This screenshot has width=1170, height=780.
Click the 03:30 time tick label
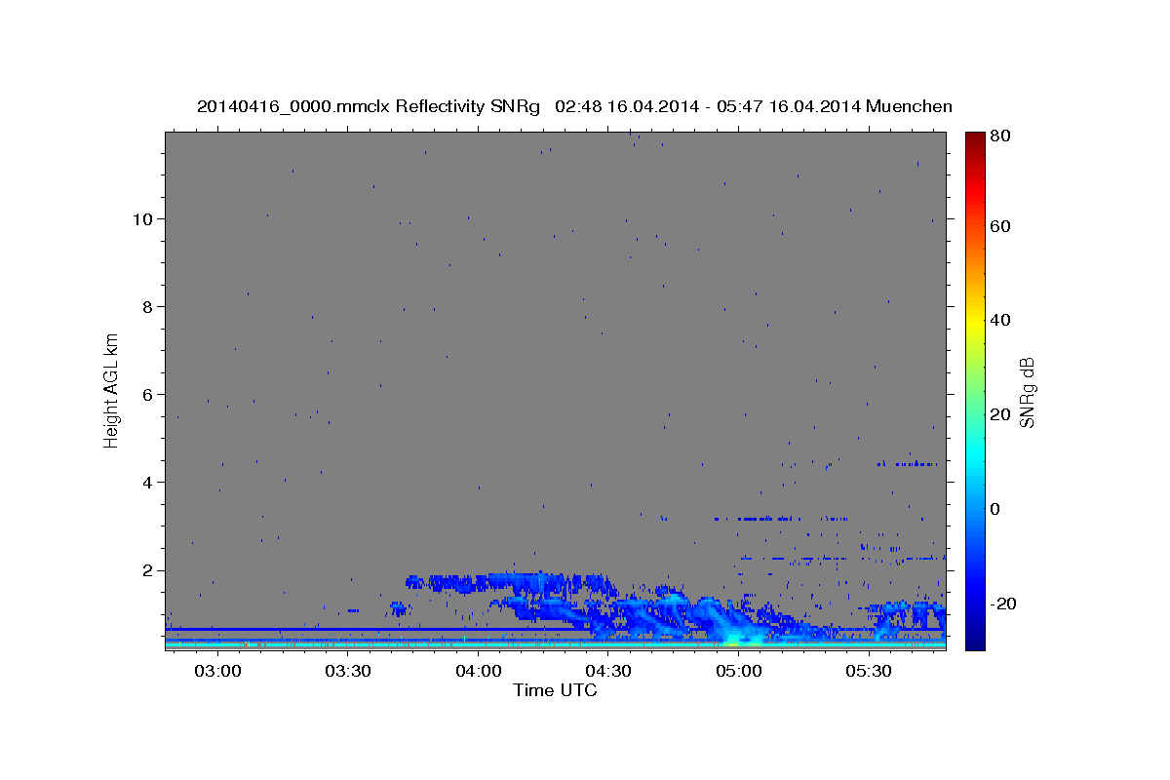click(348, 672)
